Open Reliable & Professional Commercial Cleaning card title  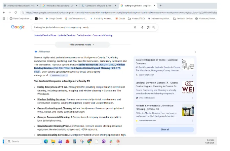pos(154,107)
